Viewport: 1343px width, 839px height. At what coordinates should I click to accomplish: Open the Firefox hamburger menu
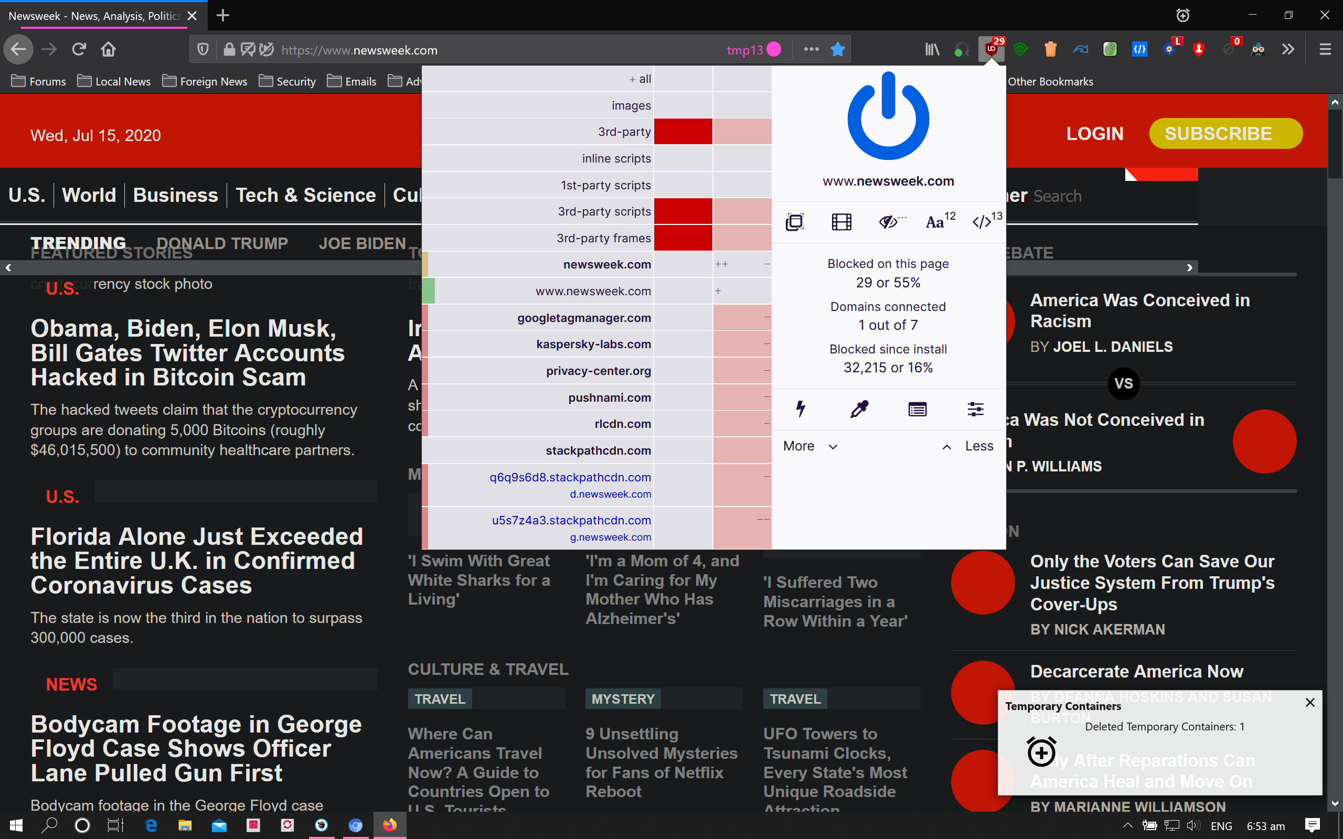click(x=1325, y=49)
